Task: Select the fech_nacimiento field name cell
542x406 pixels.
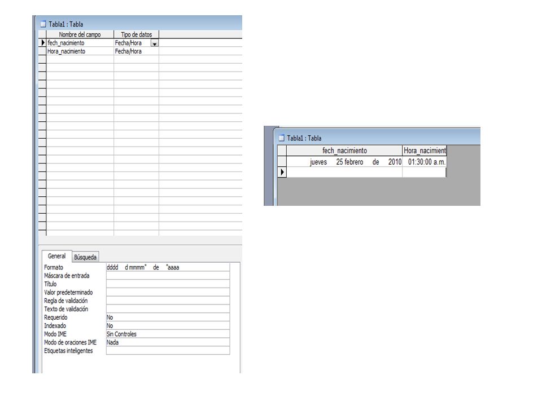Action: point(80,43)
